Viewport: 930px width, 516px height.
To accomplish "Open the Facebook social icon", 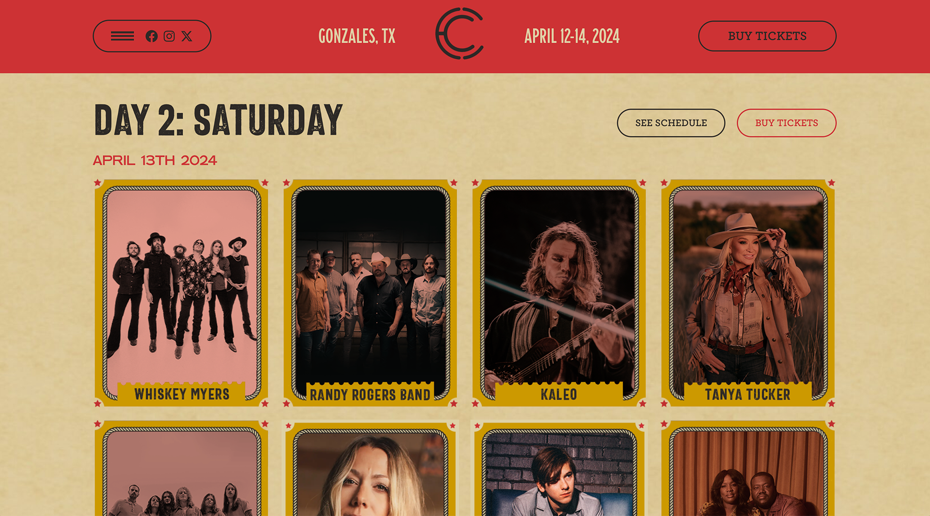I will pos(152,36).
